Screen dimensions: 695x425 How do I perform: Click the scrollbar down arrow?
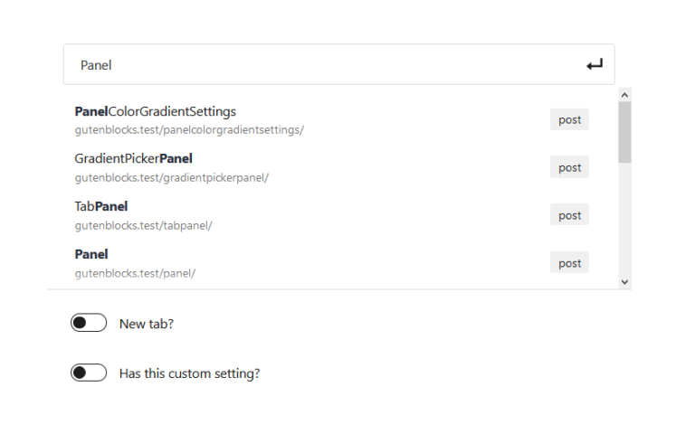pyautogui.click(x=625, y=282)
